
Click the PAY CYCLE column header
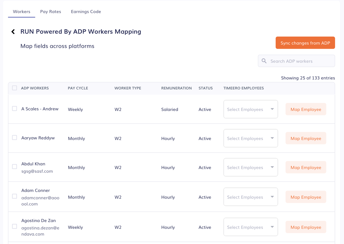(78, 88)
